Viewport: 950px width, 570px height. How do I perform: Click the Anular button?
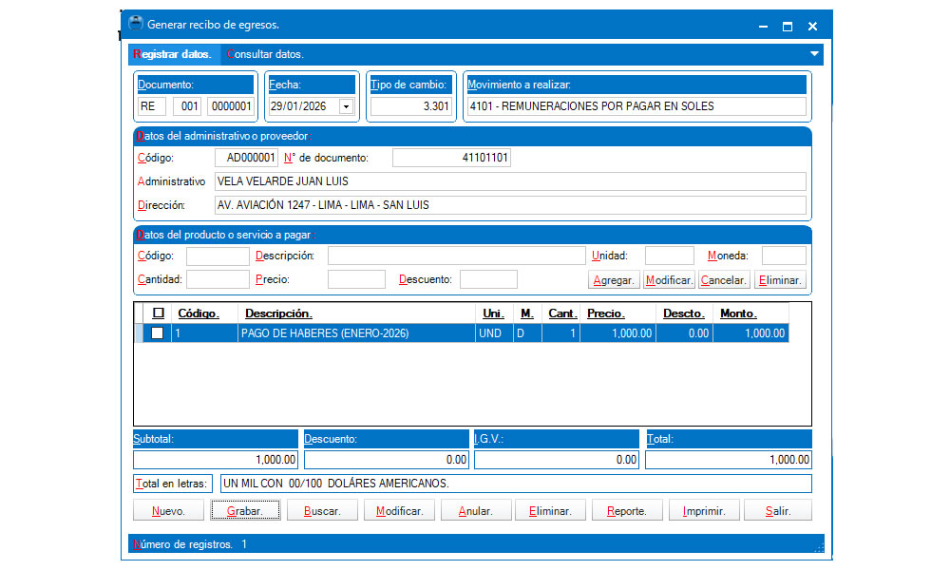pos(476,511)
